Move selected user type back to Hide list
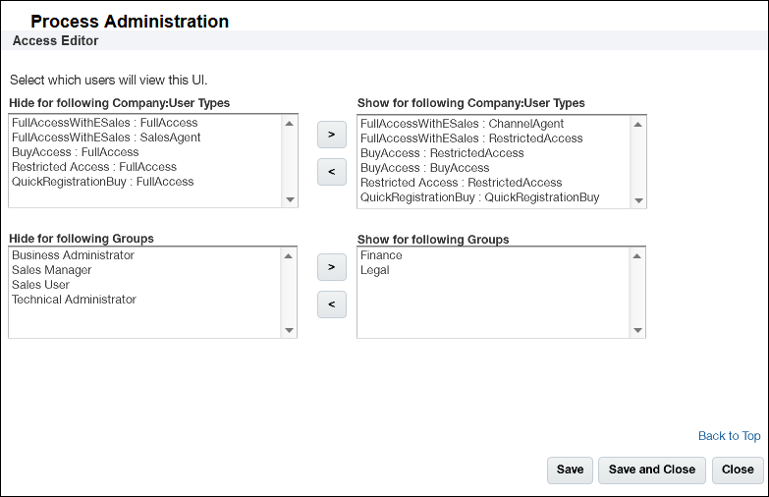769x497 pixels. (x=332, y=172)
